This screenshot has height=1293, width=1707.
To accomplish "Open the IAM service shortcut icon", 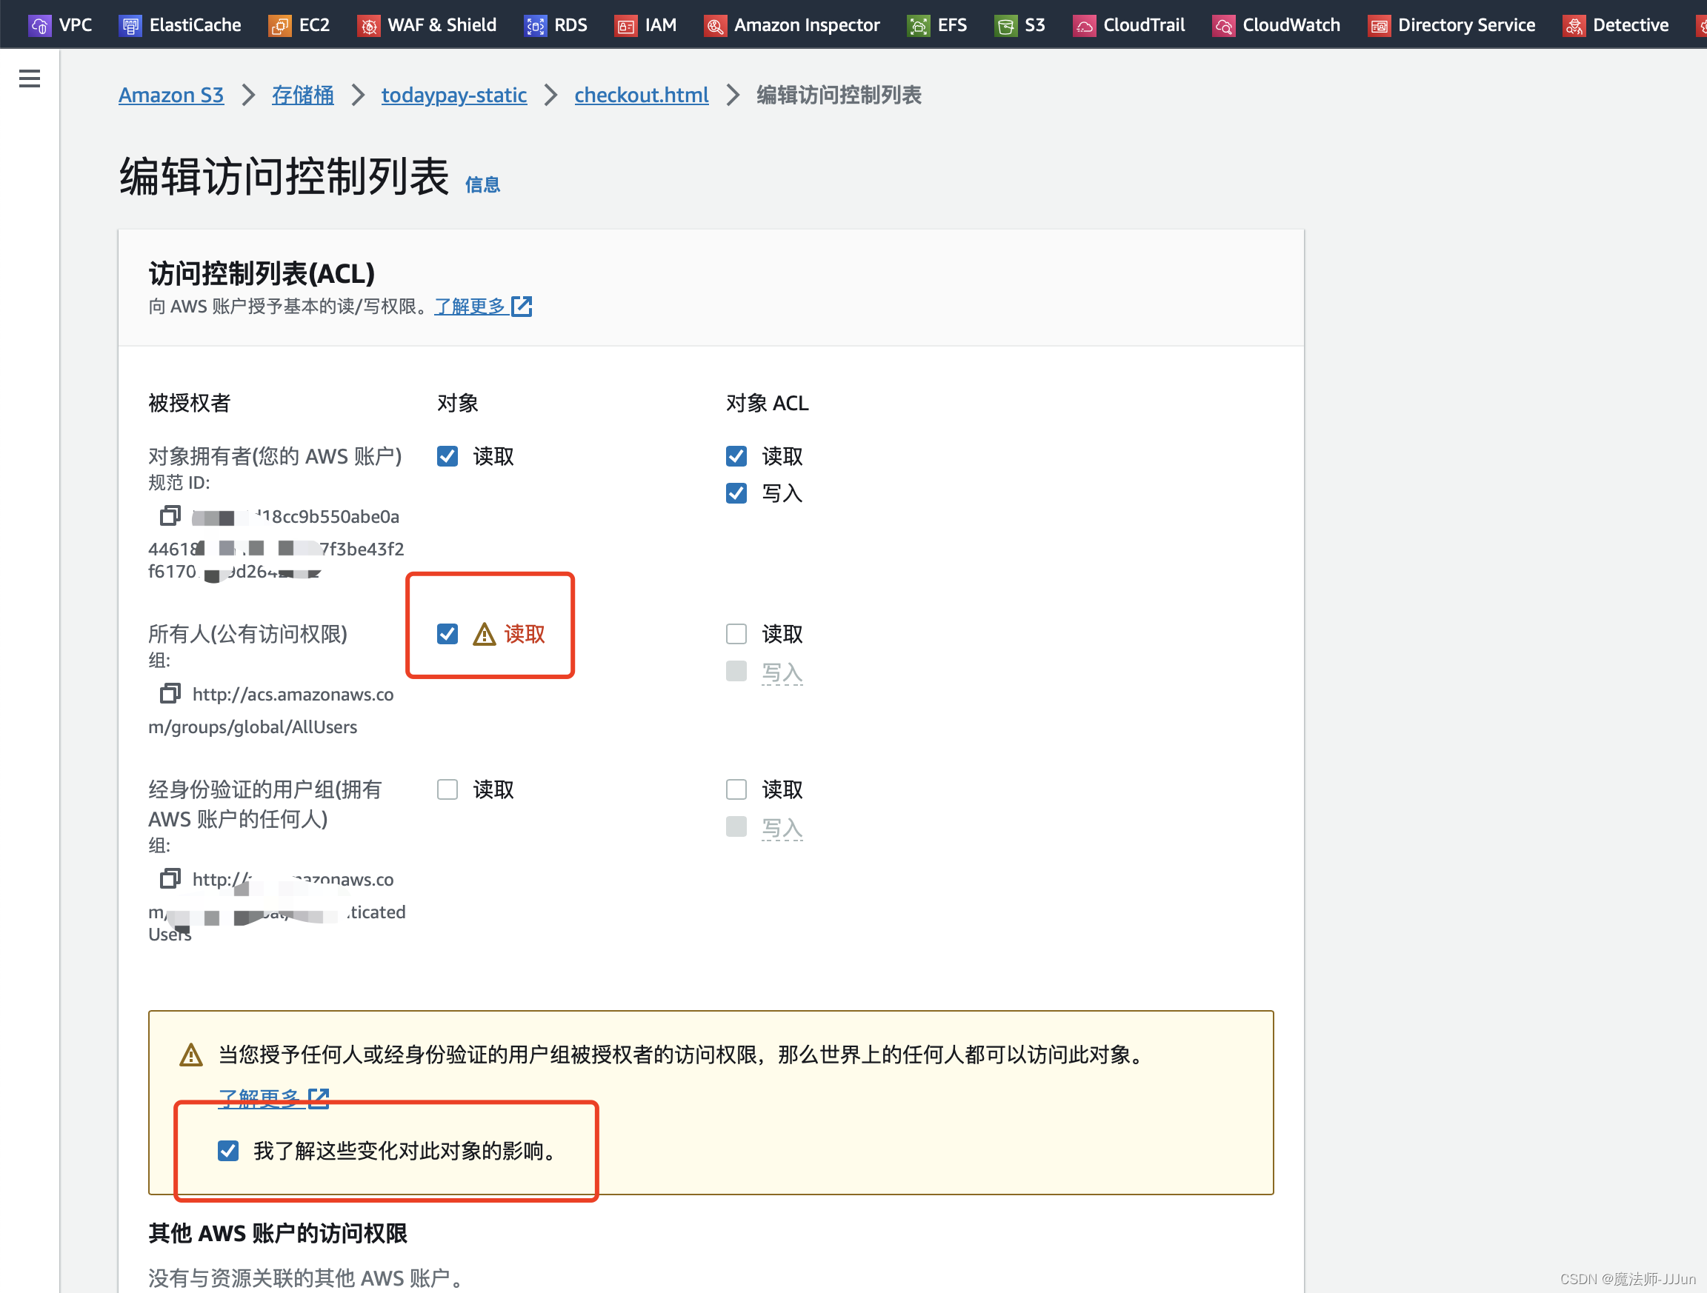I will click(x=626, y=25).
